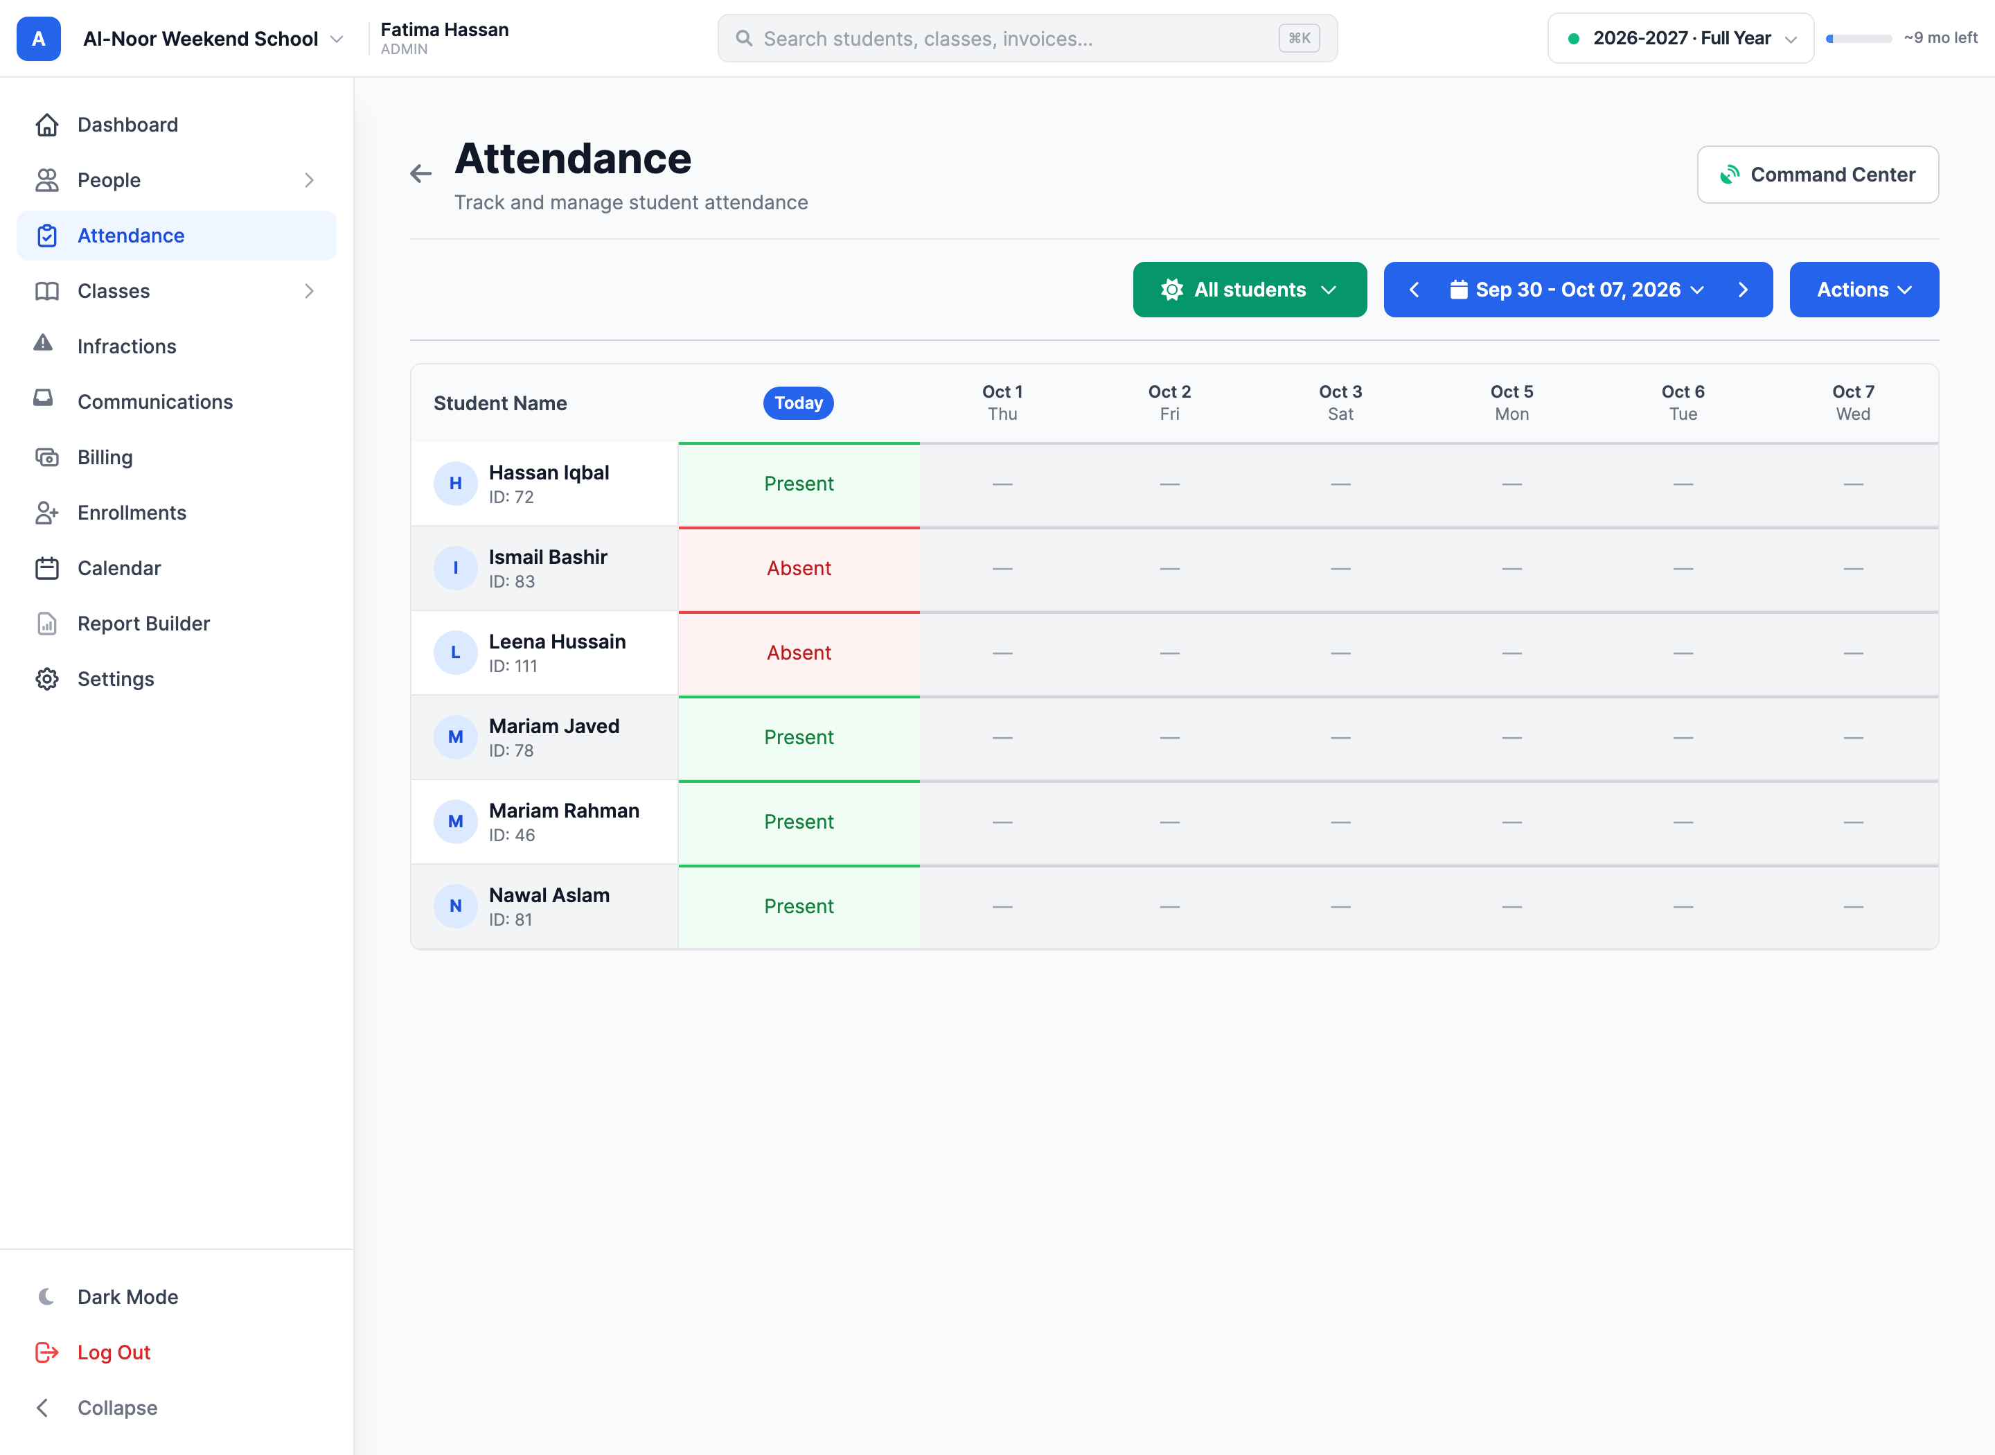This screenshot has height=1455, width=1995.
Task: Open the Command Center
Action: (1817, 175)
